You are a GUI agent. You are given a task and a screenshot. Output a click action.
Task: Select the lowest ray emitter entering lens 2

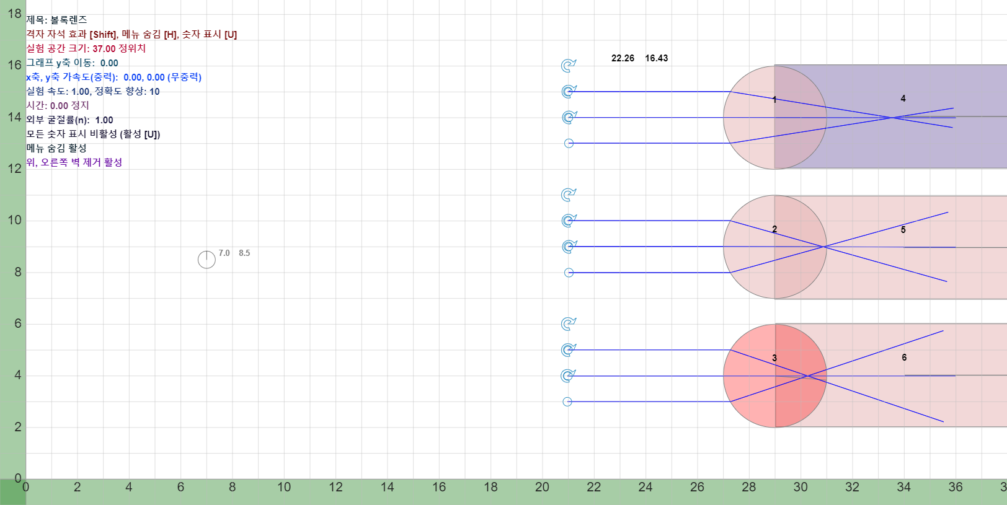[x=569, y=273]
